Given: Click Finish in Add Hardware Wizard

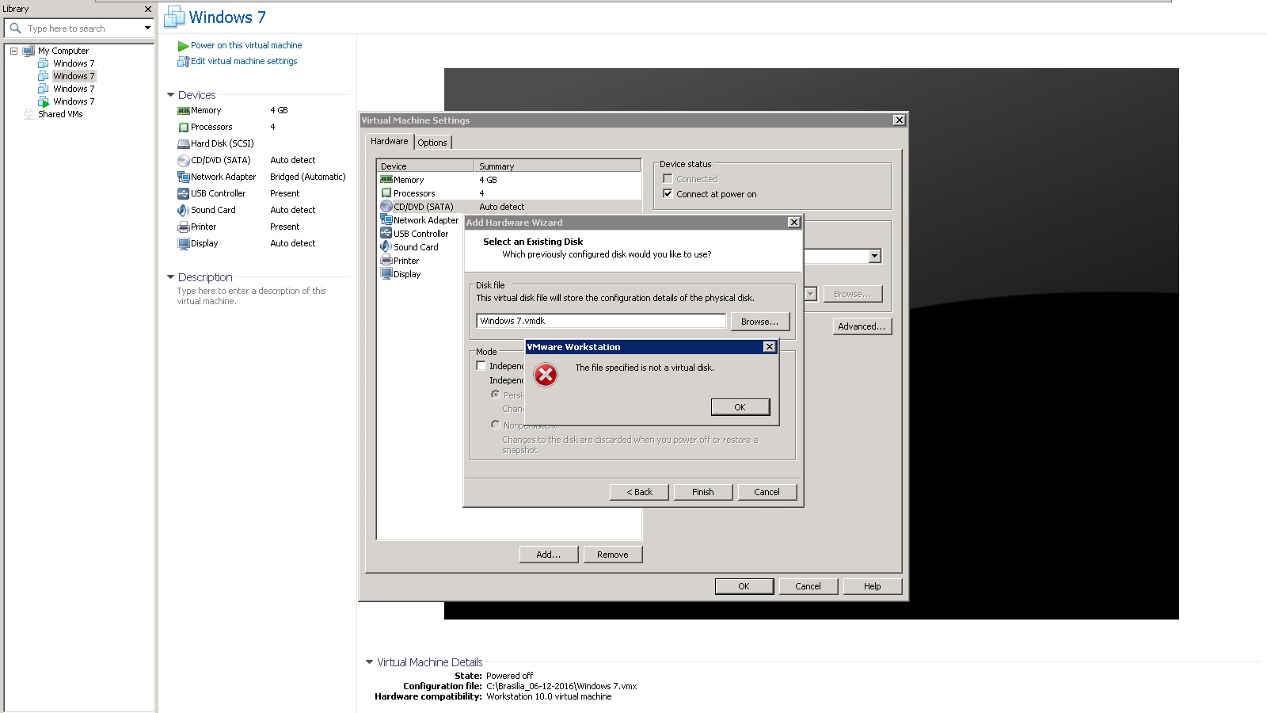Looking at the screenshot, I should click(703, 492).
